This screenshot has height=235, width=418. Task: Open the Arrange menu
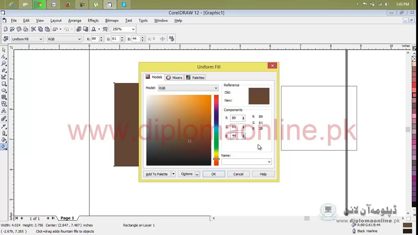pyautogui.click(x=75, y=20)
